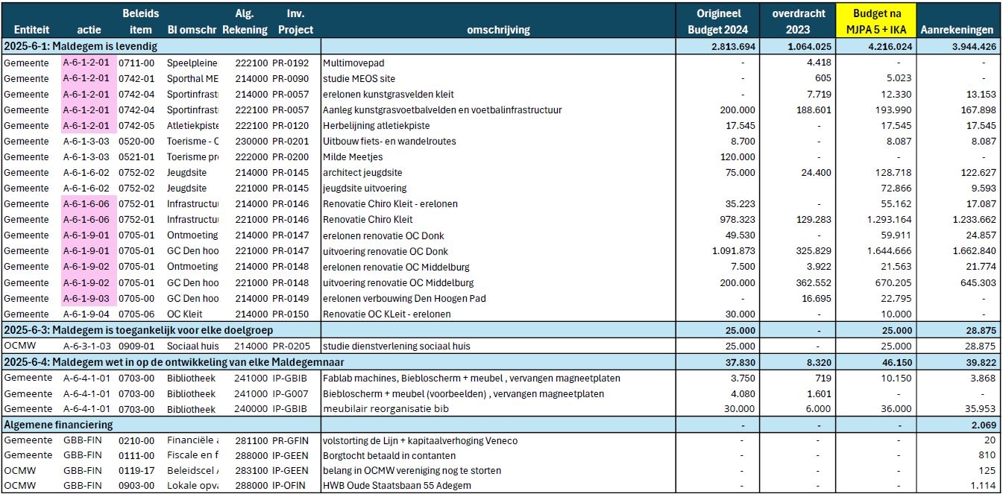
Task: Select section row '2025-6-1: Maldegem is levendig'
Action: [500, 46]
